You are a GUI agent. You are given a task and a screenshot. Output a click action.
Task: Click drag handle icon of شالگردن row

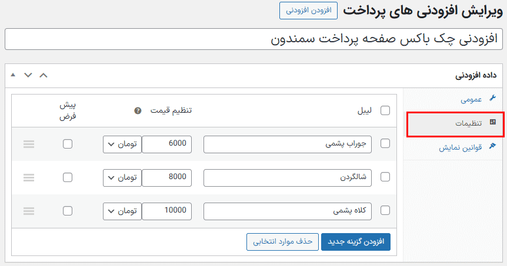29,177
